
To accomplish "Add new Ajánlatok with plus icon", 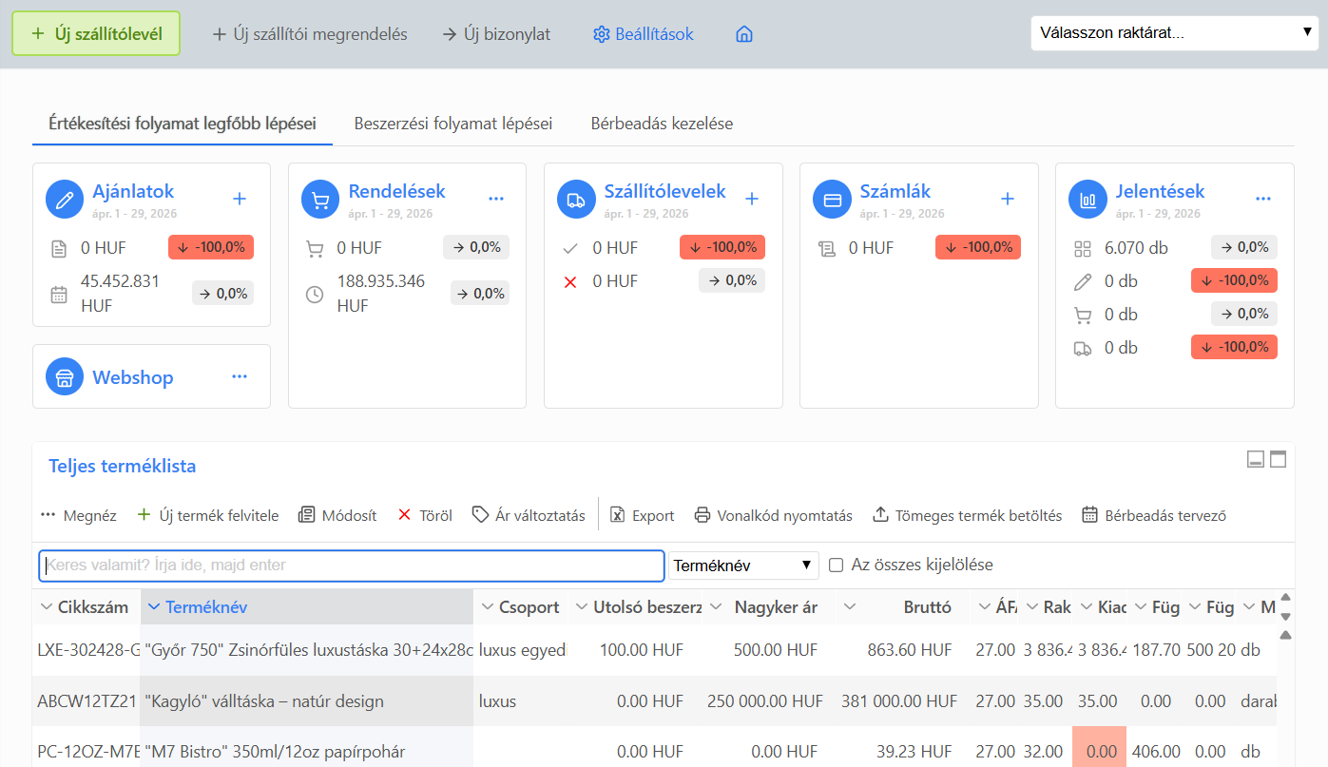I will (x=240, y=199).
